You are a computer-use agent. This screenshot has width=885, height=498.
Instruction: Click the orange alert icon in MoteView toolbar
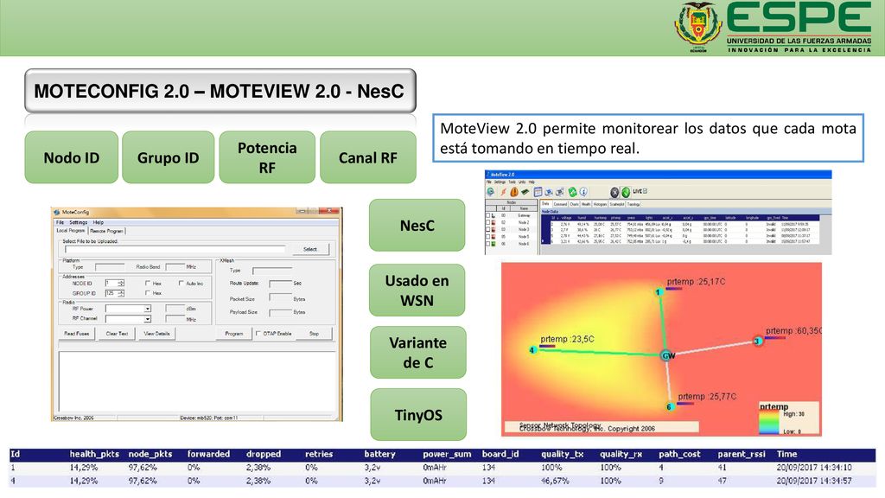point(514,192)
